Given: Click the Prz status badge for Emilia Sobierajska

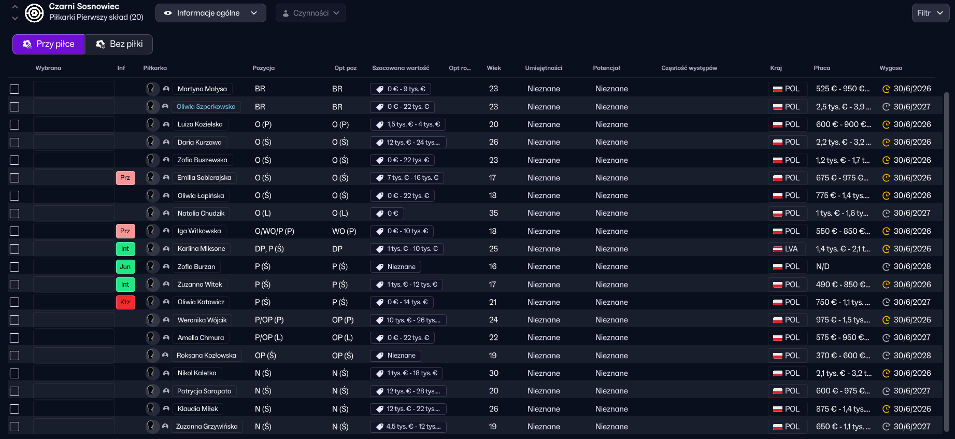Looking at the screenshot, I should (125, 178).
